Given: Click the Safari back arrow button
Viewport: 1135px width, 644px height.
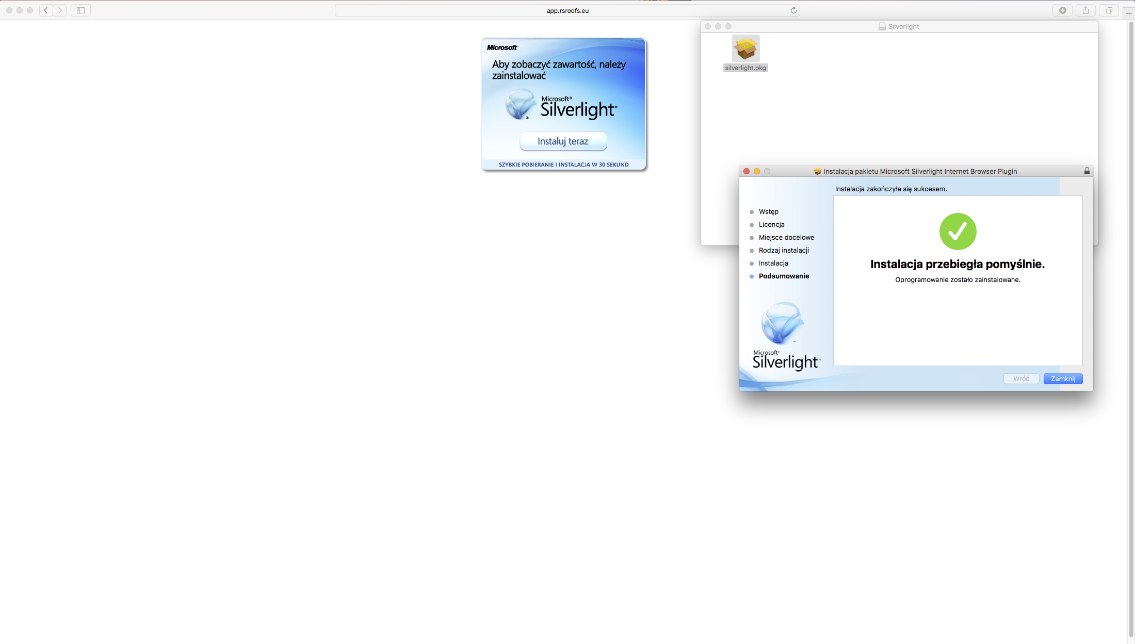Looking at the screenshot, I should pyautogui.click(x=46, y=10).
